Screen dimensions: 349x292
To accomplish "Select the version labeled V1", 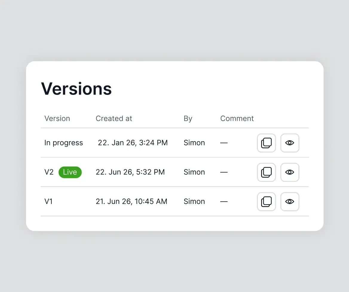I will [x=49, y=201].
